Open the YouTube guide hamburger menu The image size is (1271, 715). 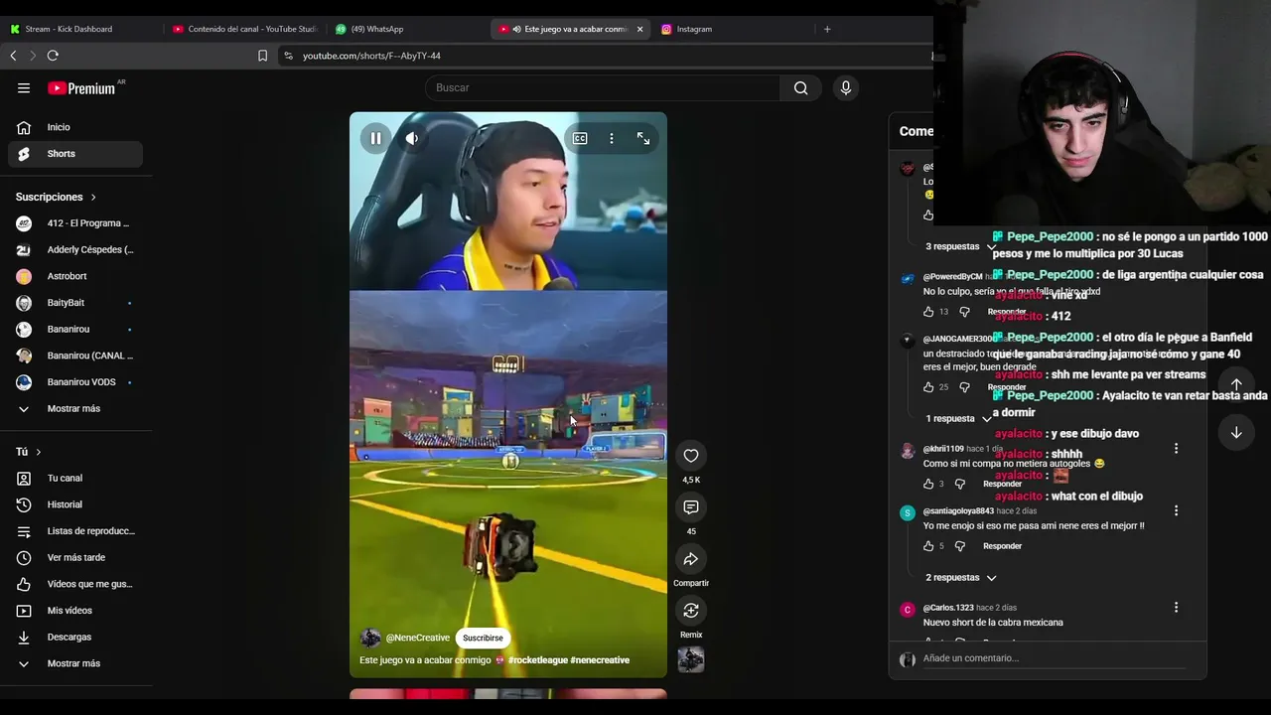click(24, 88)
